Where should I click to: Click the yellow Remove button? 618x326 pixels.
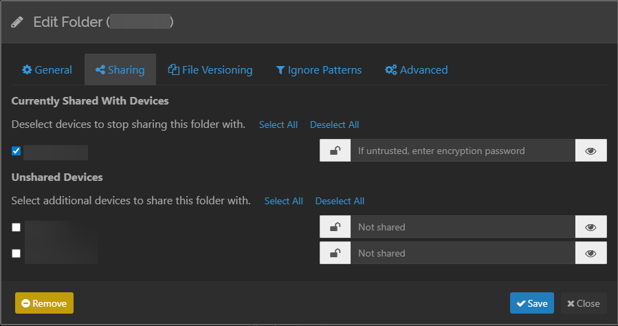44,303
